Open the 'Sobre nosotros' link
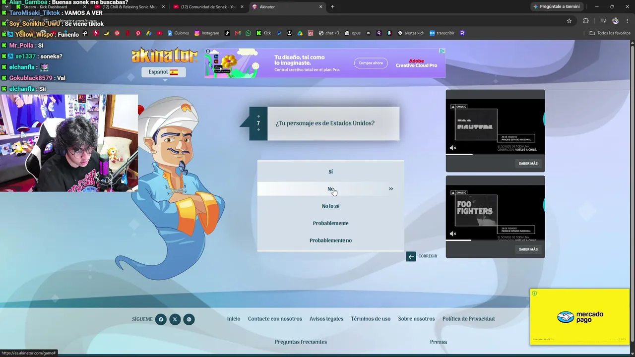635x357 pixels. point(416,319)
